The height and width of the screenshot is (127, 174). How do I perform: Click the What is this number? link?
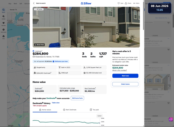pyautogui.click(x=119, y=70)
